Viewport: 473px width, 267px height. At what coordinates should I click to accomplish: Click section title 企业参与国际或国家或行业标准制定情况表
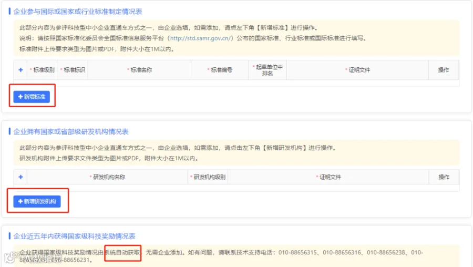(x=78, y=12)
